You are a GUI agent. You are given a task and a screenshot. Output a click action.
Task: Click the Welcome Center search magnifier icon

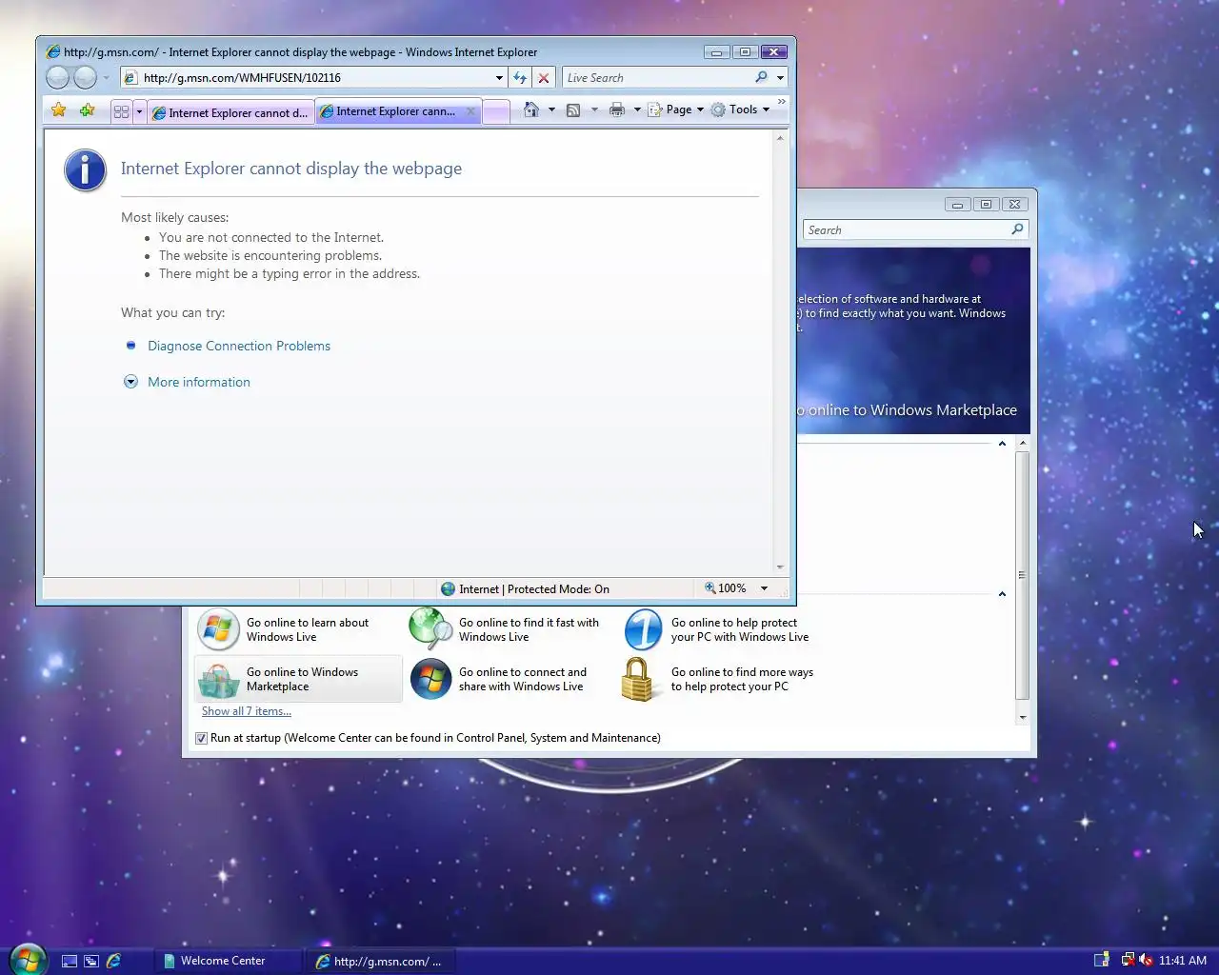coord(1017,229)
